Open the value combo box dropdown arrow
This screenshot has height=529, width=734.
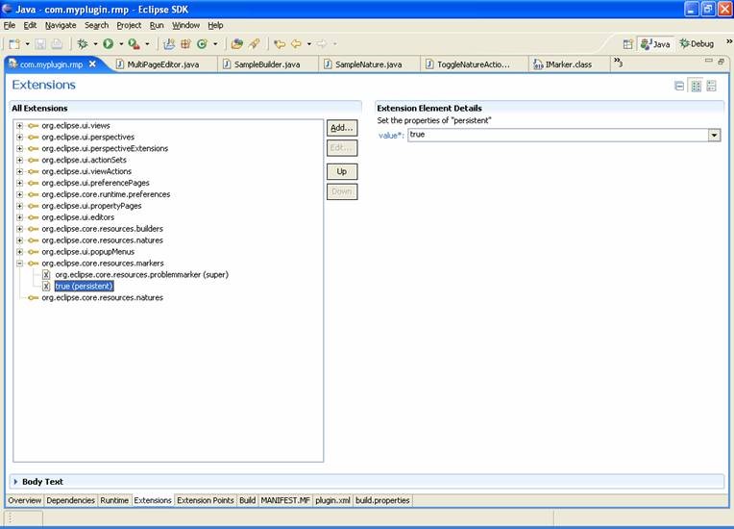pos(714,135)
